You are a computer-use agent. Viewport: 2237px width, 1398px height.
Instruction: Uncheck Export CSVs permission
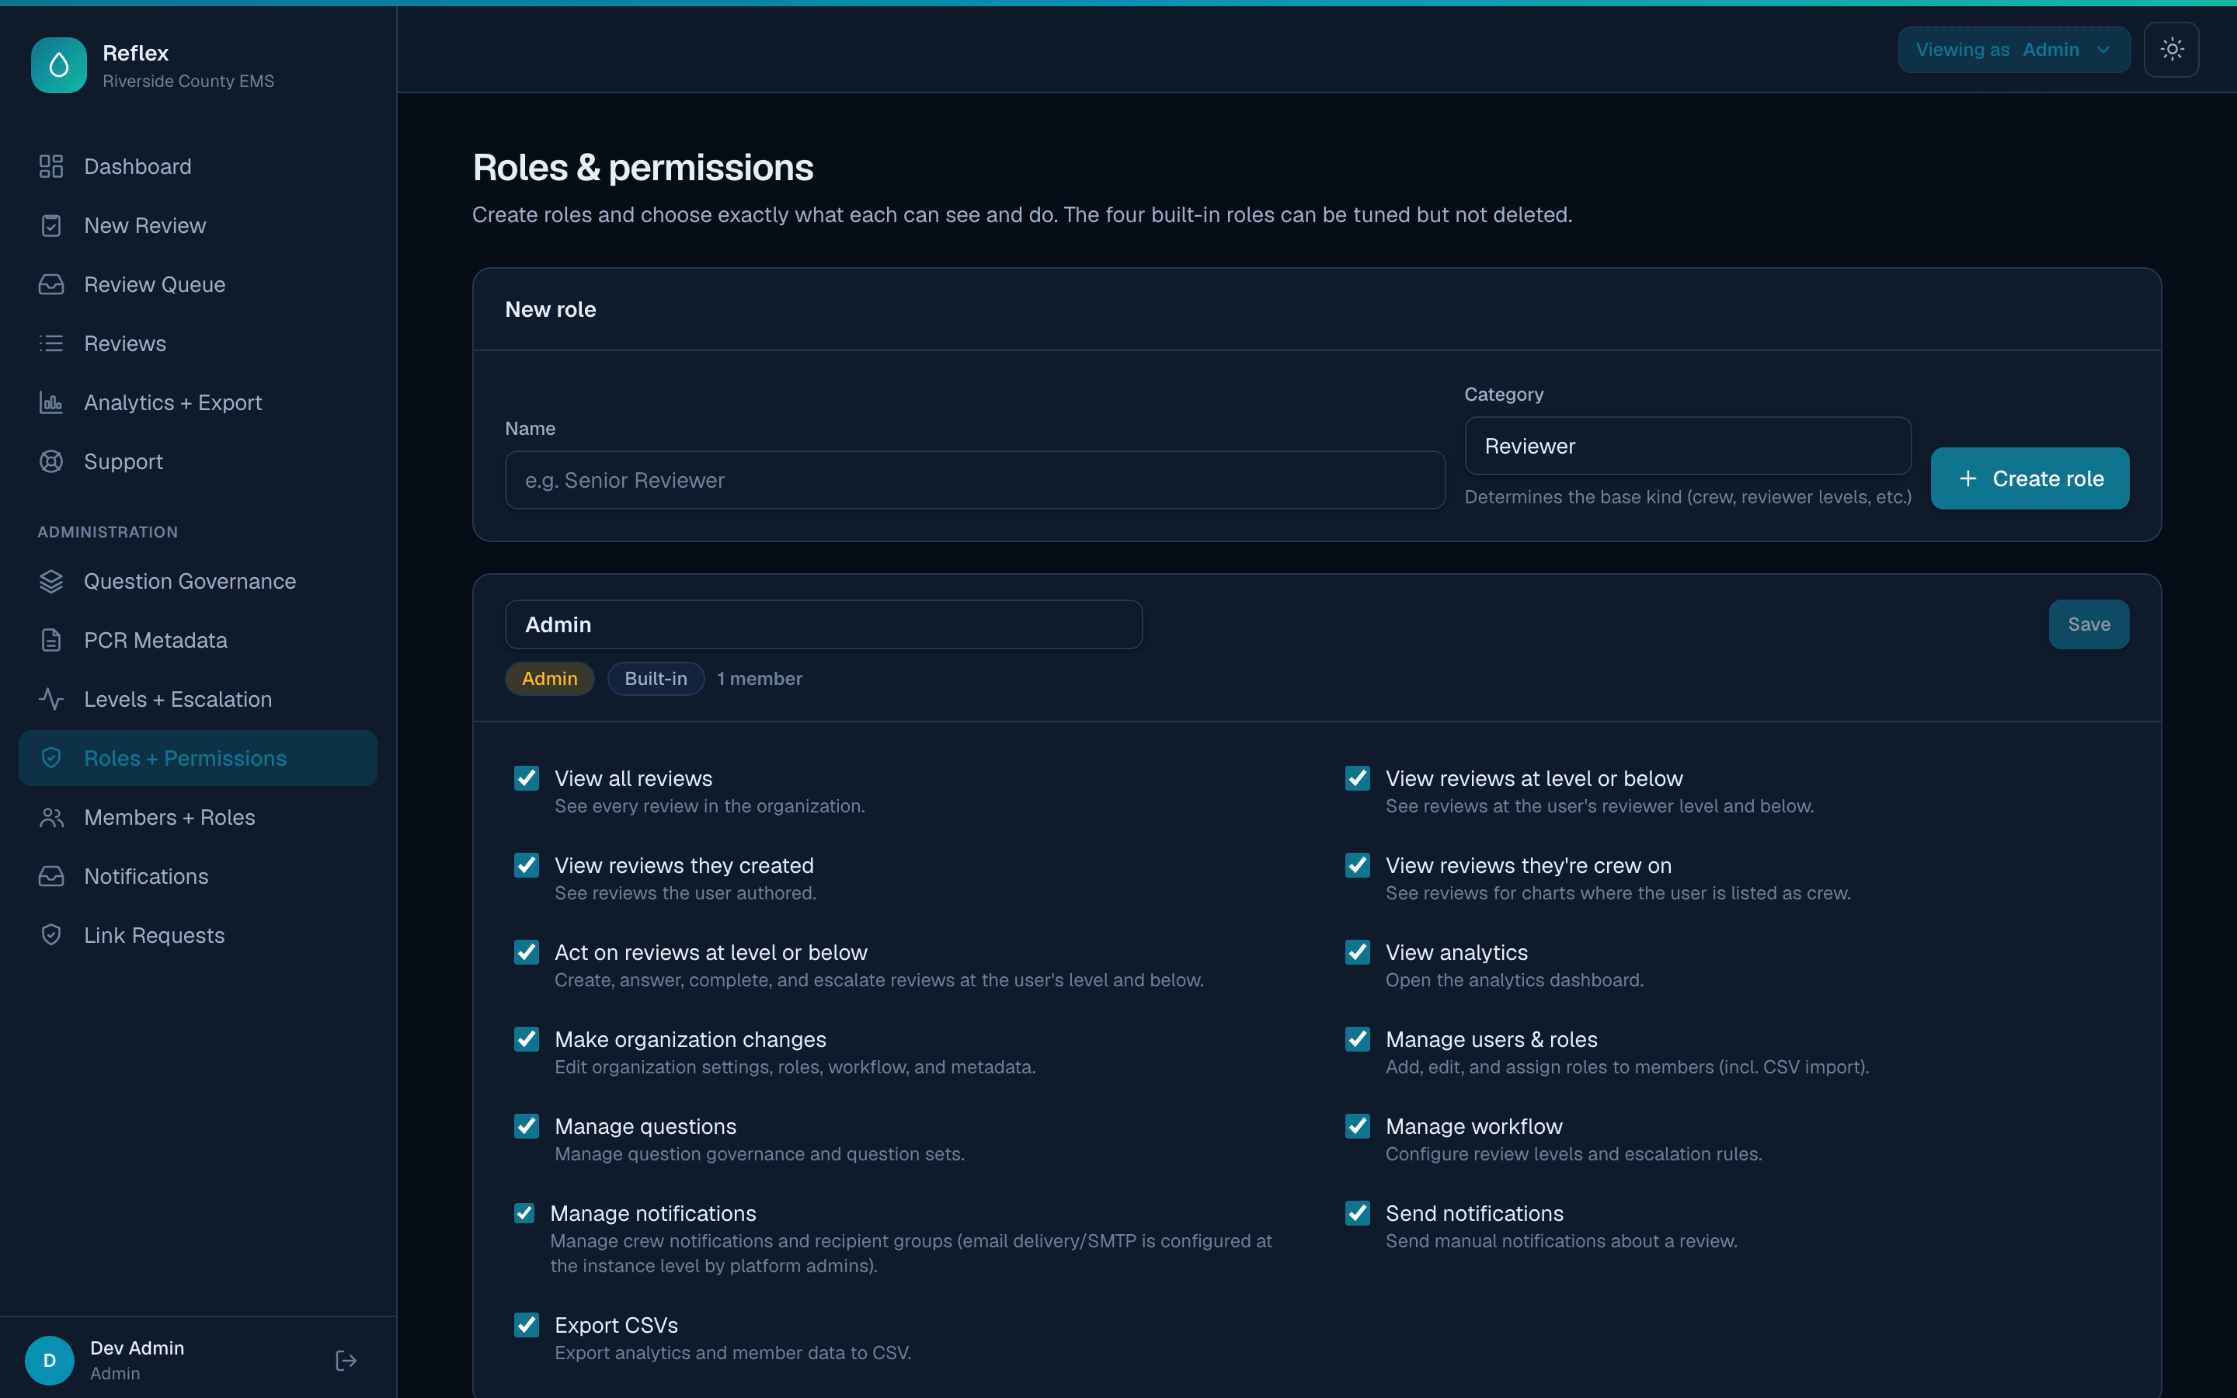point(527,1325)
